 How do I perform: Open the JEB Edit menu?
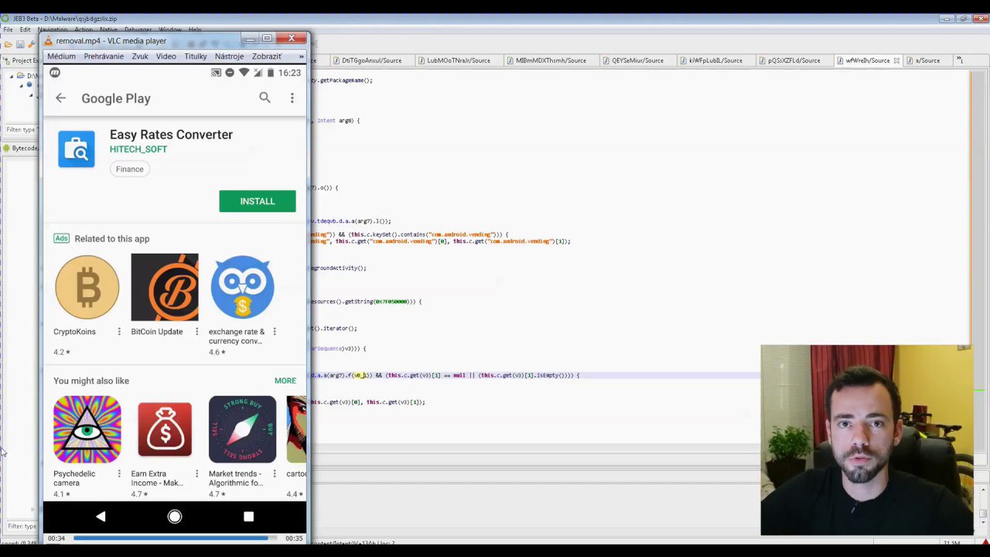pos(26,29)
